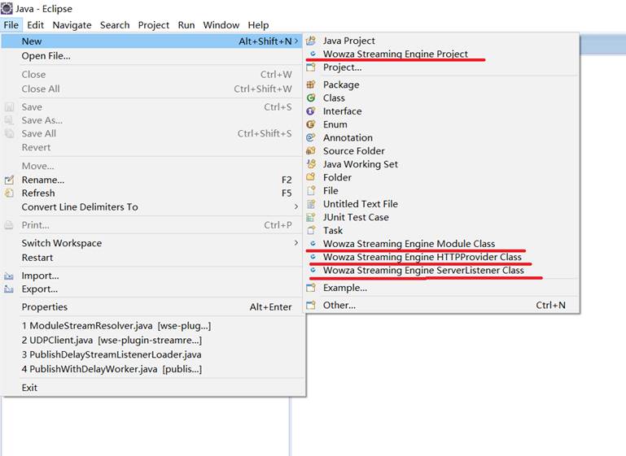The width and height of the screenshot is (626, 456).
Task: Click the Annotation icon
Action: (x=311, y=137)
